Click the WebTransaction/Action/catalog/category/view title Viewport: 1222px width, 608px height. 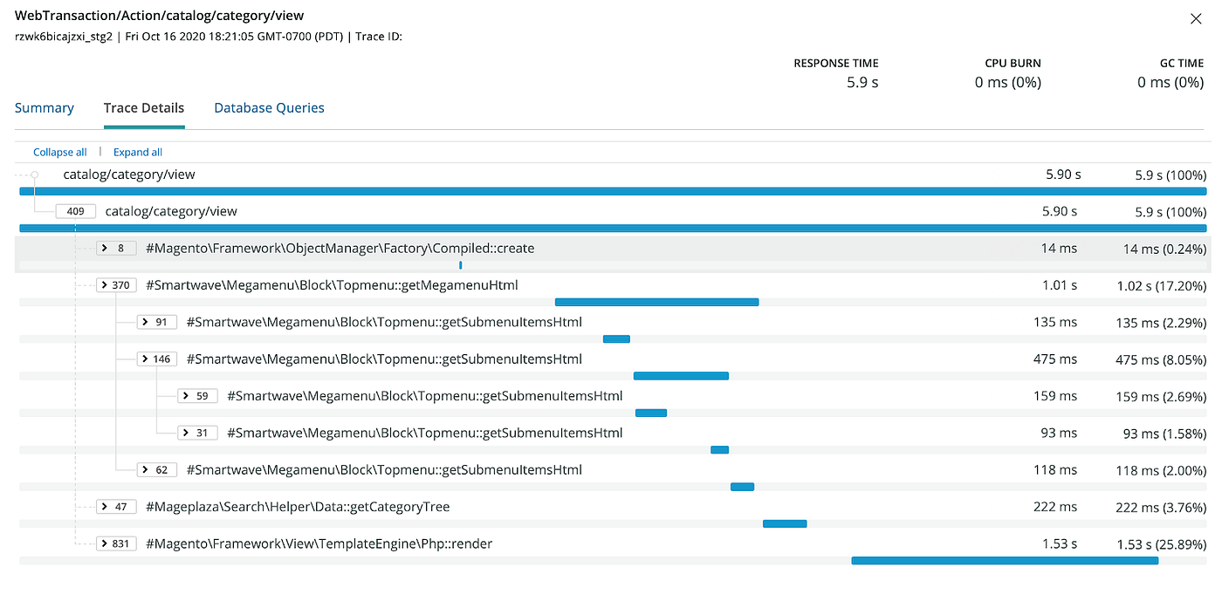click(x=160, y=16)
